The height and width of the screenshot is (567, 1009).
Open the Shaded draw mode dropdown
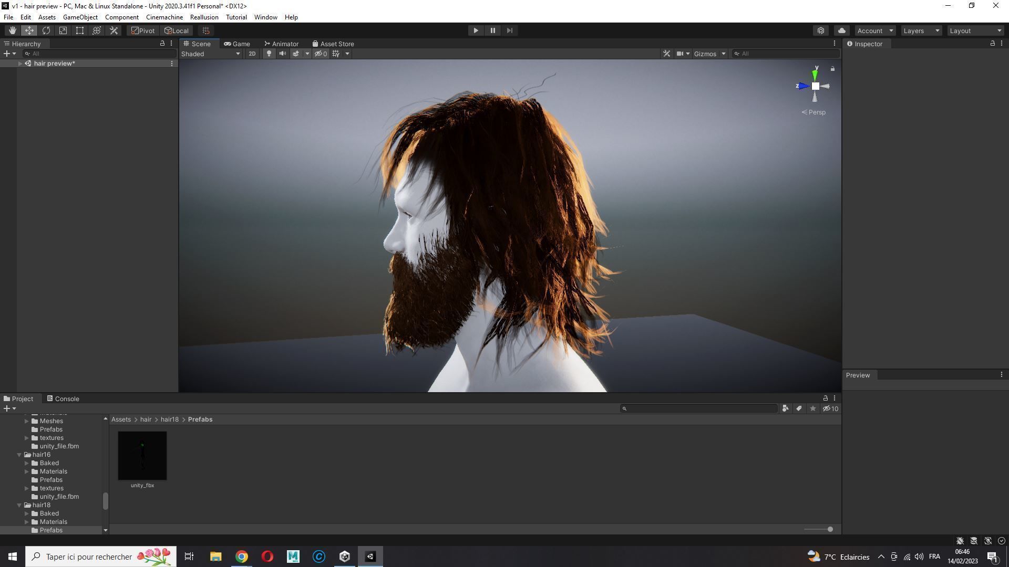click(x=210, y=54)
